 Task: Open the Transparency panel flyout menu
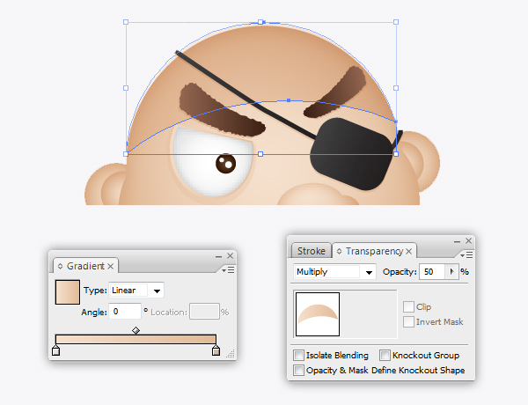tap(466, 255)
